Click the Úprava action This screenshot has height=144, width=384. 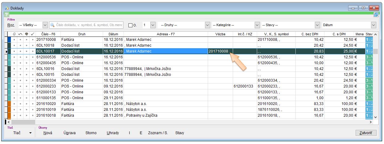69,133
